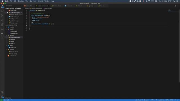180x101 pixels.
Task: Open sounds.mp3 in assets folder
Action: click(14, 33)
